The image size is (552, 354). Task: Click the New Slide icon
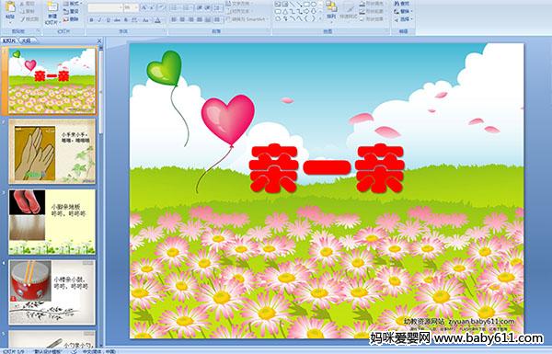[x=52, y=10]
